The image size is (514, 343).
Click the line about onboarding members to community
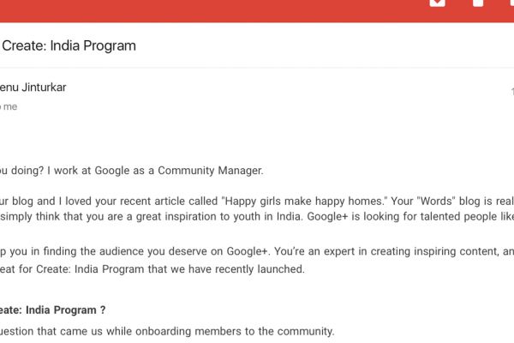[x=167, y=331]
